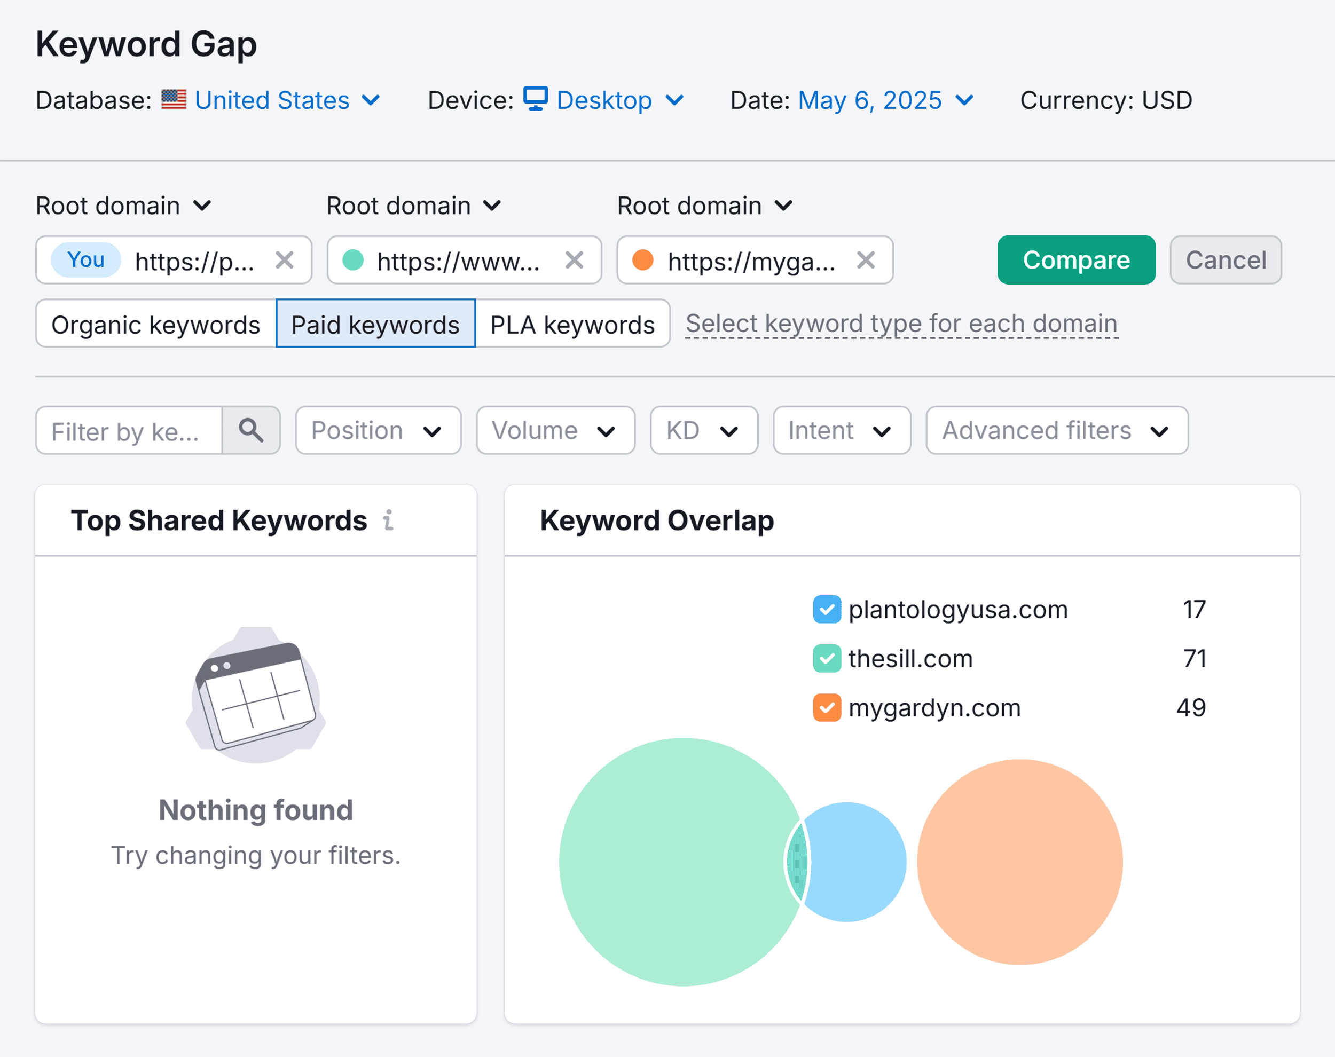1335x1057 pixels.
Task: Remove the thesill.com domain with its X icon
Action: click(x=575, y=261)
